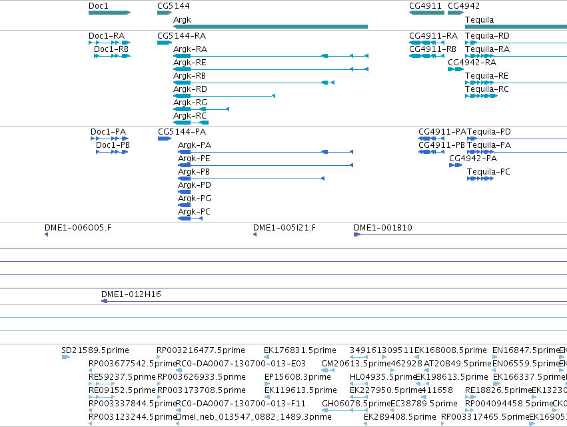Click EST EK119613.5prime label
This screenshot has width=567, height=427.
click(300, 390)
